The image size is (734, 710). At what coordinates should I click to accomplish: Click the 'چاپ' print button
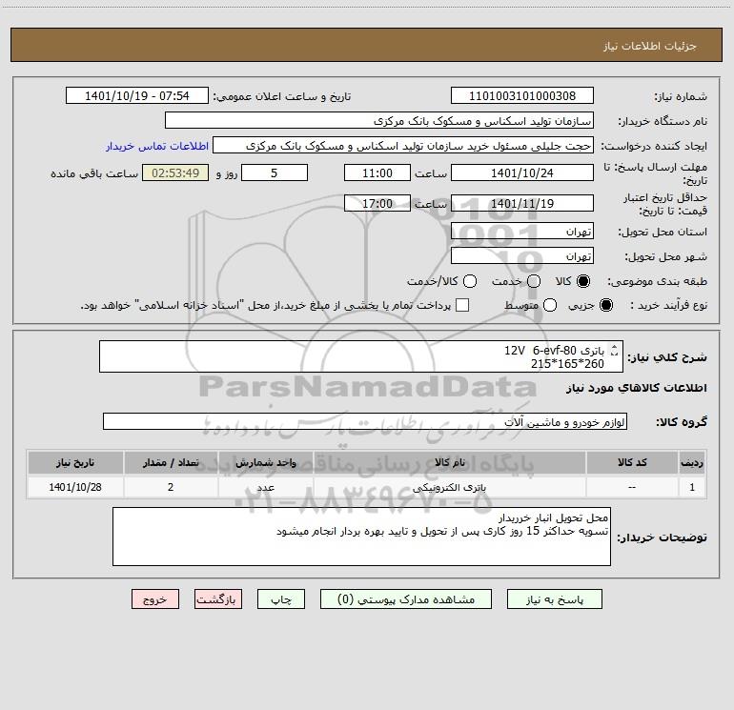coord(281,599)
